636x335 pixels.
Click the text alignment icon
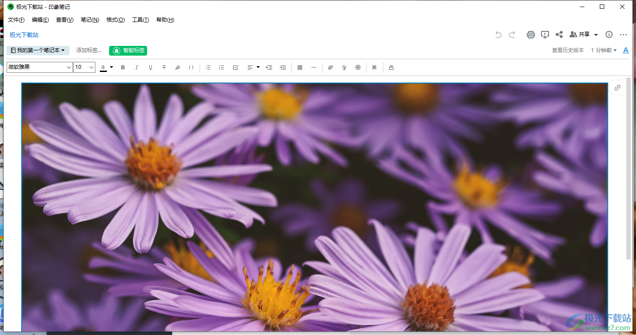point(250,68)
